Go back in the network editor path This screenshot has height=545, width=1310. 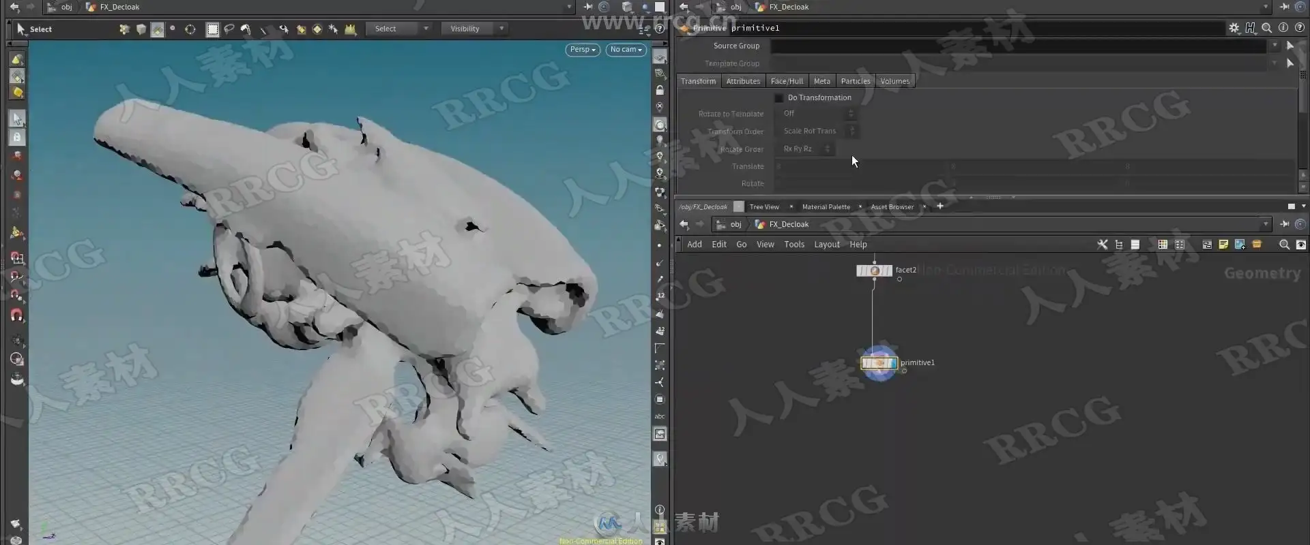click(x=684, y=224)
